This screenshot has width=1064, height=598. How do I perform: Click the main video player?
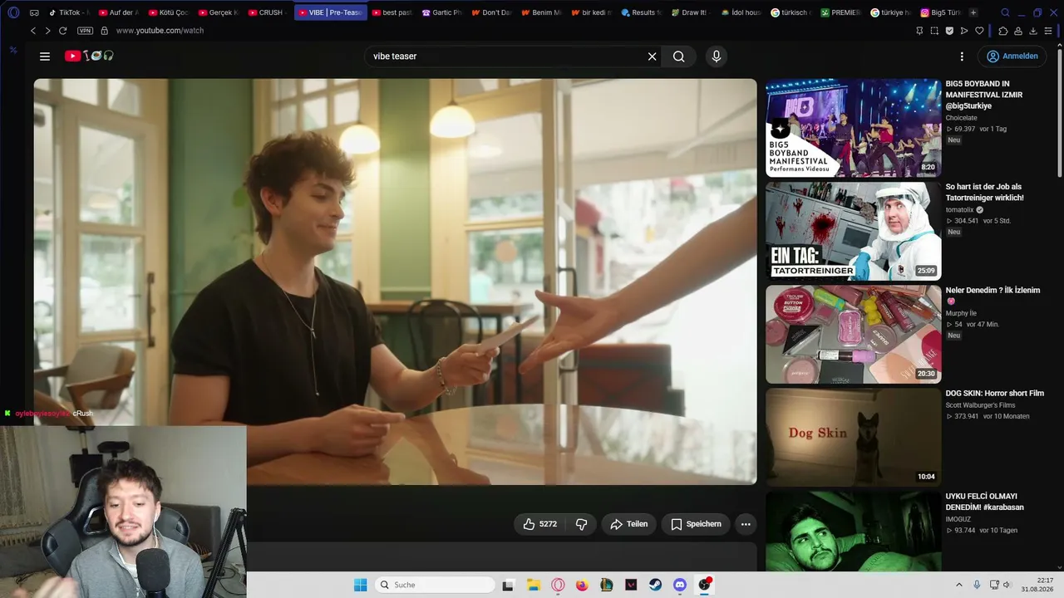pyautogui.click(x=395, y=282)
